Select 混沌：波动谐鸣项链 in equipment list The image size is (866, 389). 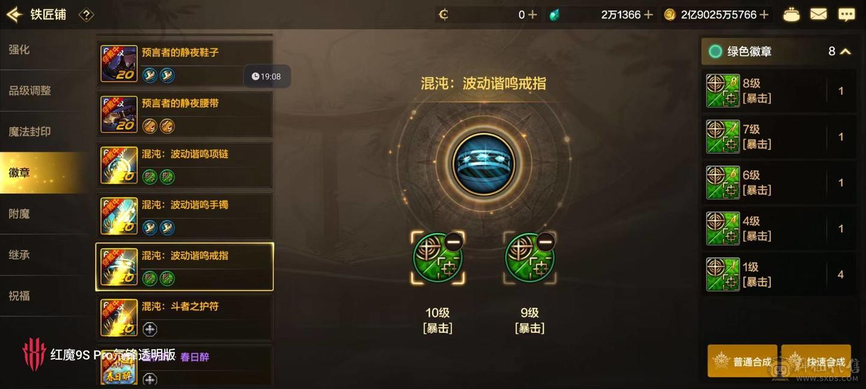point(185,165)
